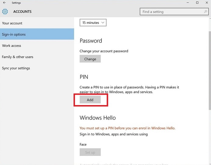Click the back arrow in Settings title bar

tap(4, 3)
